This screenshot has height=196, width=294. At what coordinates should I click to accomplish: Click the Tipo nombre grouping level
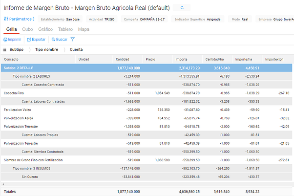(x=46, y=49)
